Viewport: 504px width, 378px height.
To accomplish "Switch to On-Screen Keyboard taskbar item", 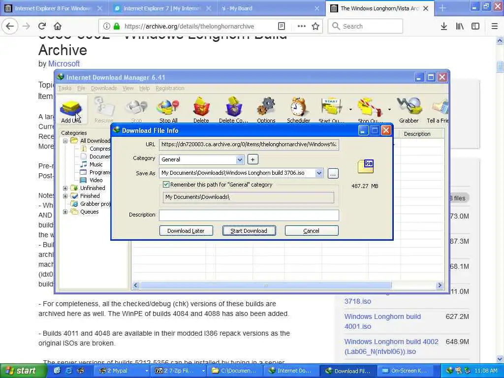I will (x=405, y=371).
